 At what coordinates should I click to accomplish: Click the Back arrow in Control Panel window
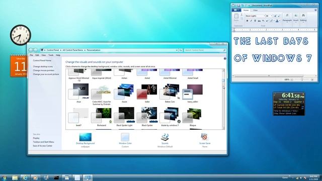tap(31, 50)
